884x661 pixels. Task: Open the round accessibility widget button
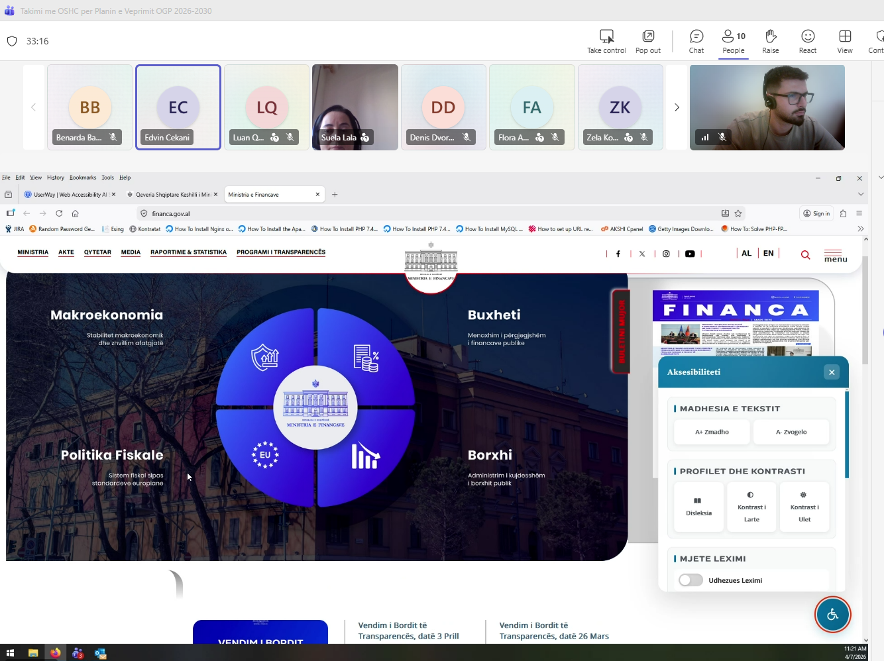[832, 615]
